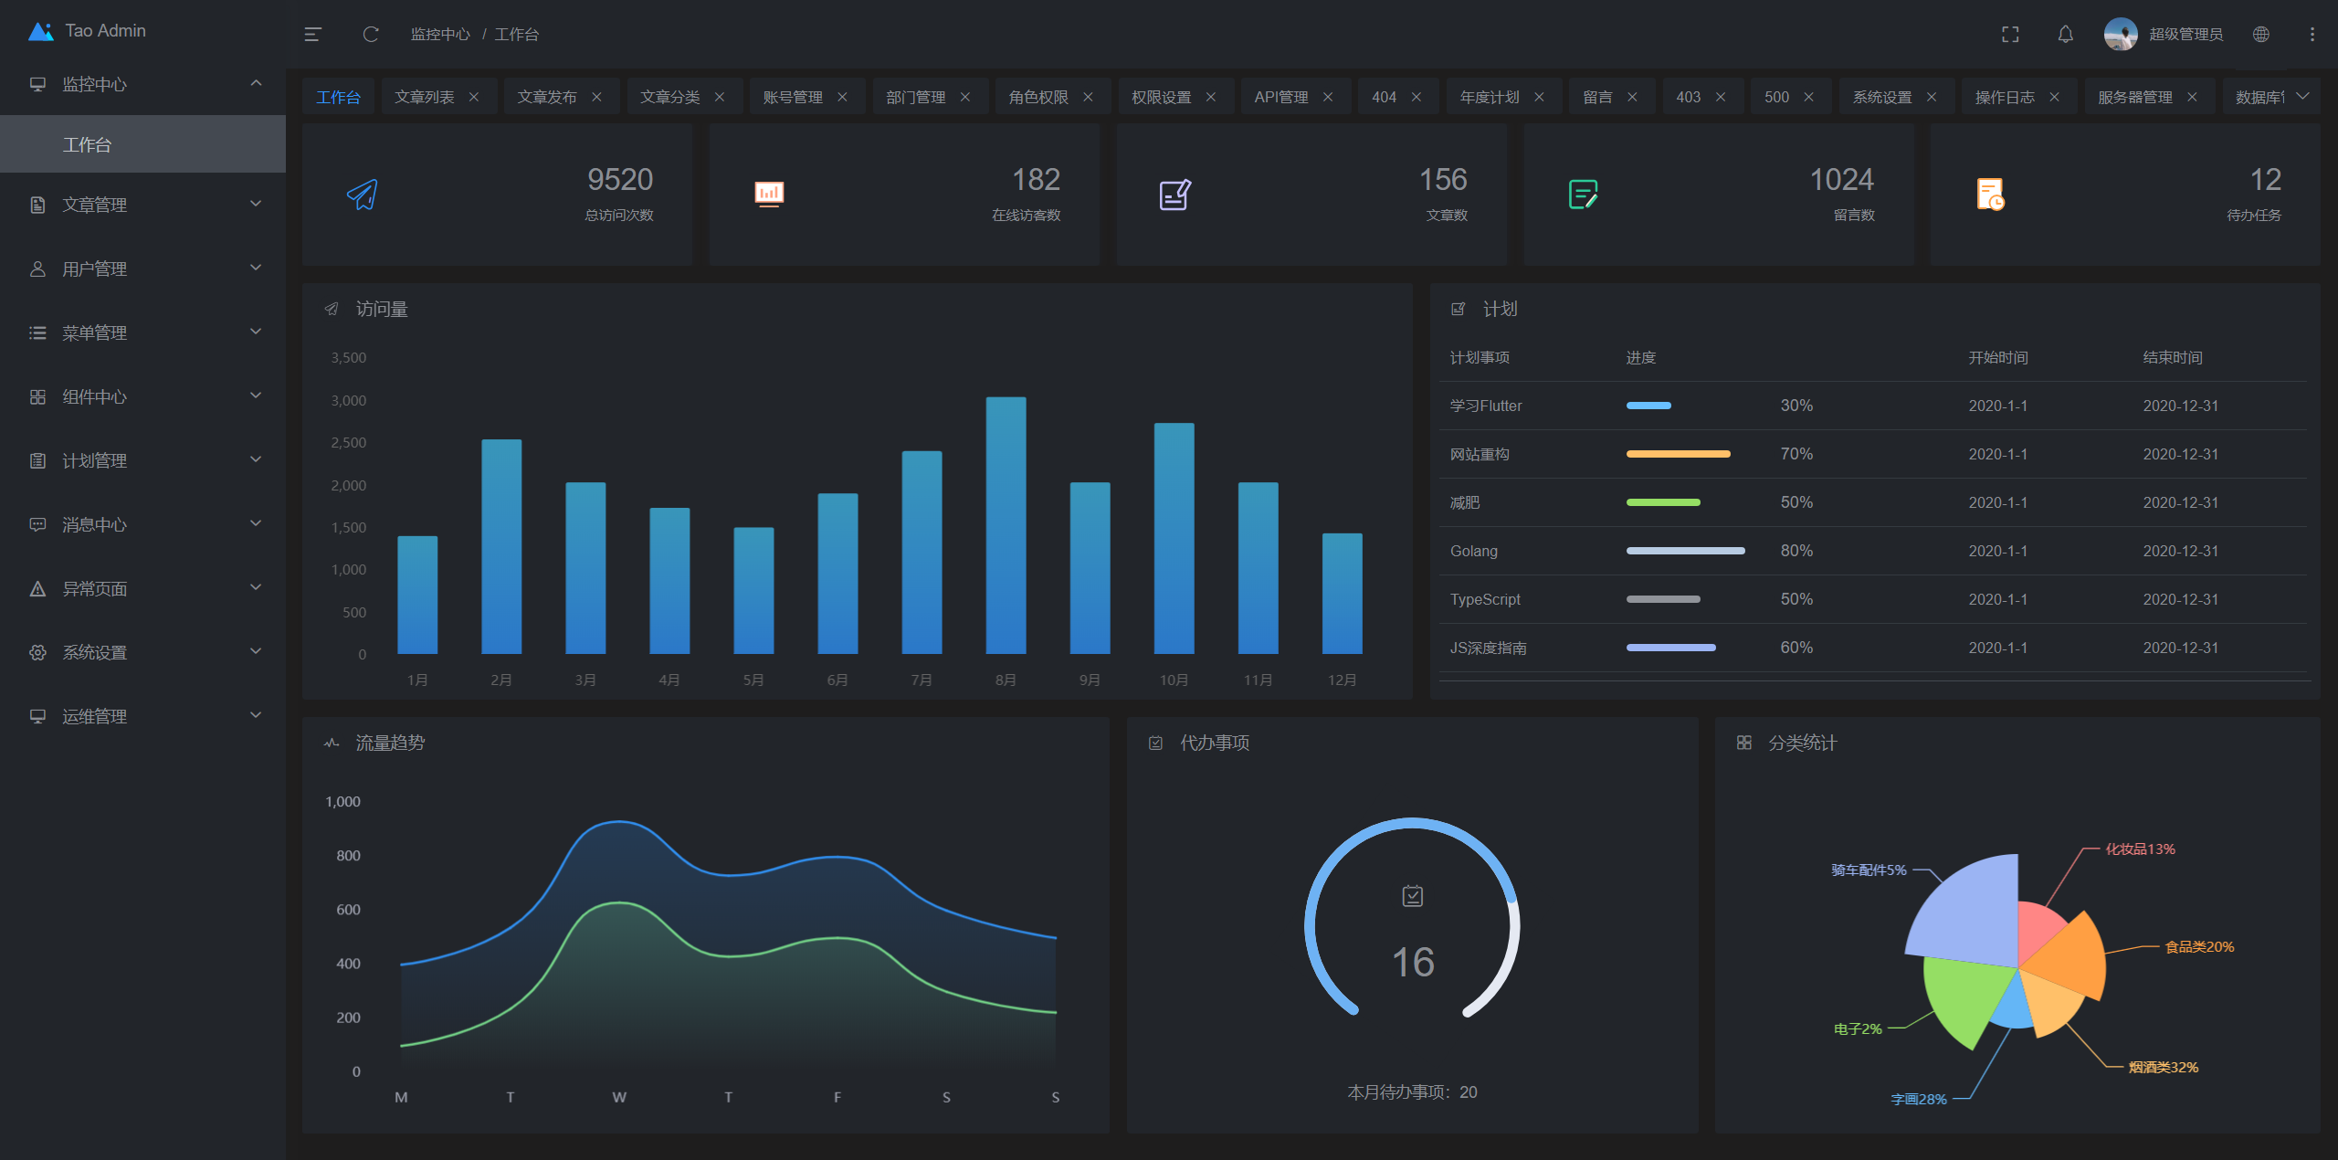
Task: Click the 超级管理员 user name
Action: tap(2185, 35)
